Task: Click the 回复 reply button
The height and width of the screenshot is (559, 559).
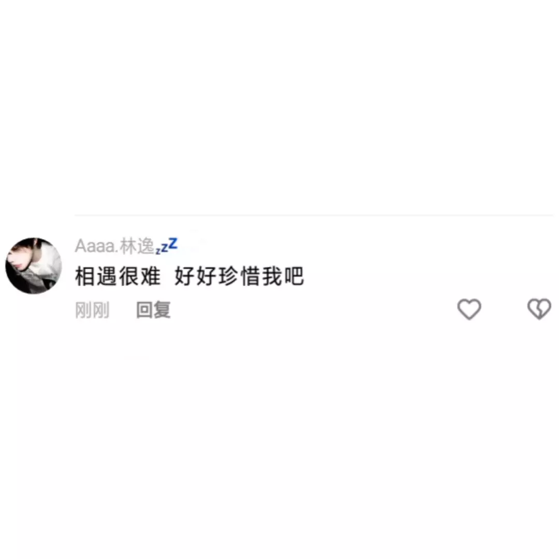Action: pyautogui.click(x=153, y=310)
